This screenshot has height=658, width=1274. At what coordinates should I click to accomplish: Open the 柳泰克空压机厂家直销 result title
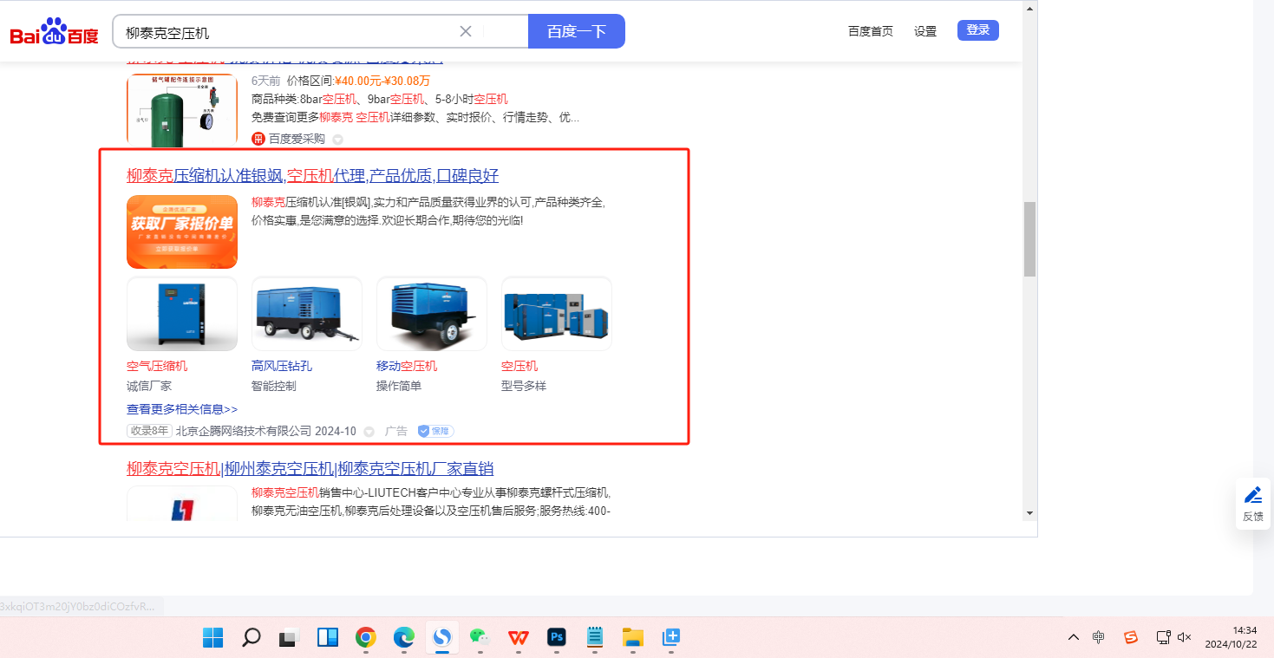(310, 469)
